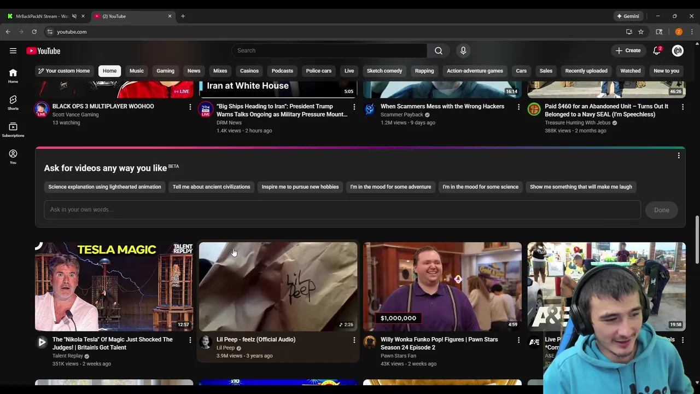This screenshot has height=394, width=700.
Task: Open Subscriptions in sidebar
Action: click(13, 130)
